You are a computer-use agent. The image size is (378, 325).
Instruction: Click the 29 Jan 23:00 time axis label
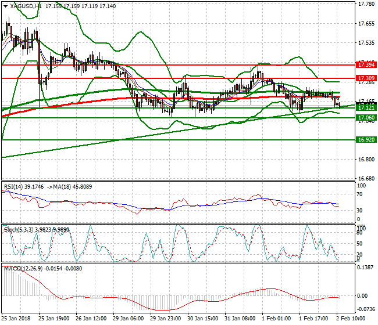click(165, 319)
